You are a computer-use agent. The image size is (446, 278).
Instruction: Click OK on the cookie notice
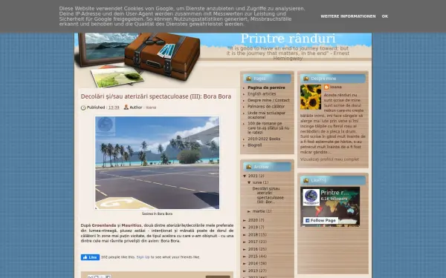point(384,16)
